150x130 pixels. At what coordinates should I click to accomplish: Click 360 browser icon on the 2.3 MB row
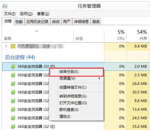pos(13,75)
